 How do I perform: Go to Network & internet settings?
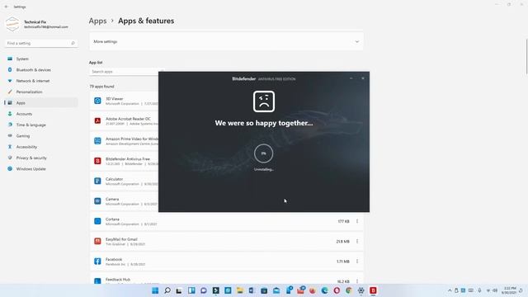click(33, 81)
